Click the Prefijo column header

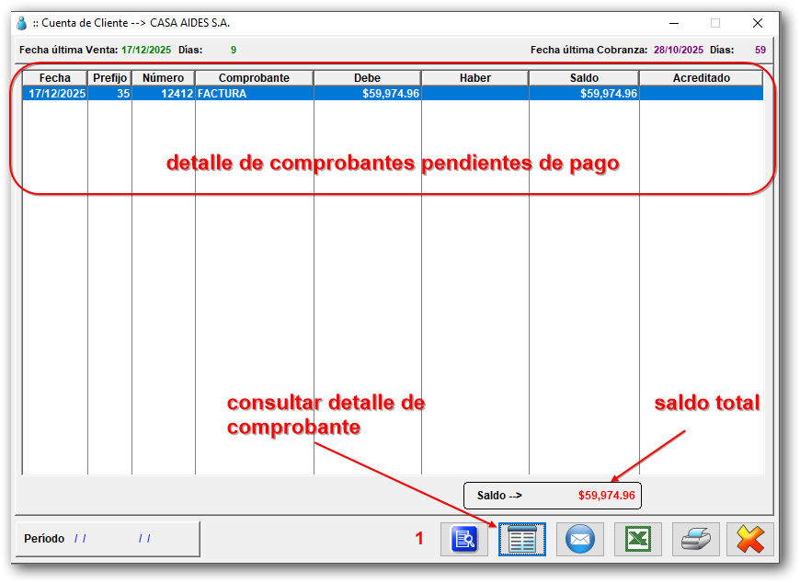(x=109, y=78)
